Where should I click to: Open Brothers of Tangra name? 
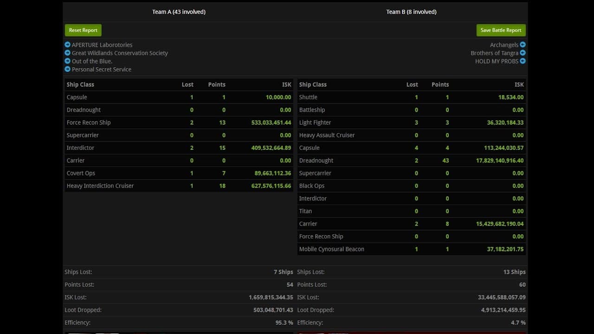494,53
